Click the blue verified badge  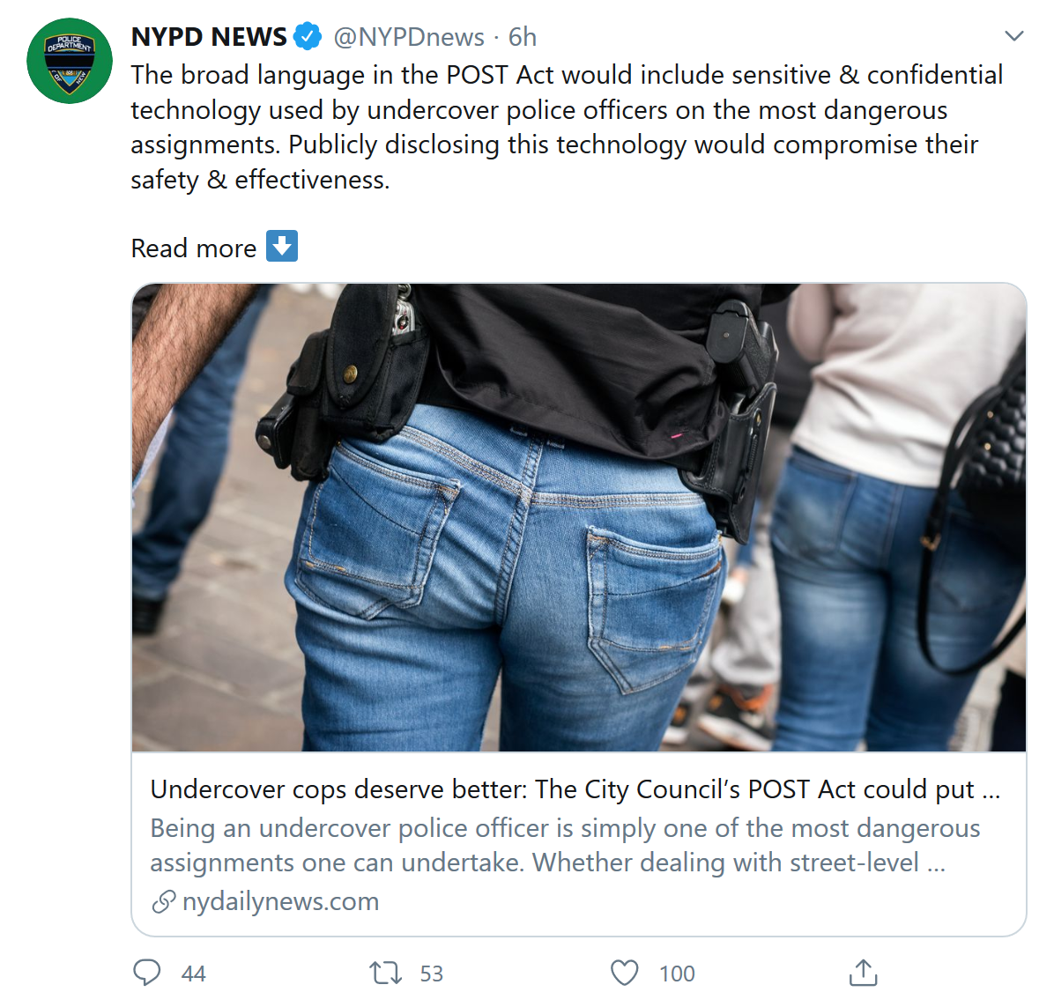tap(308, 36)
